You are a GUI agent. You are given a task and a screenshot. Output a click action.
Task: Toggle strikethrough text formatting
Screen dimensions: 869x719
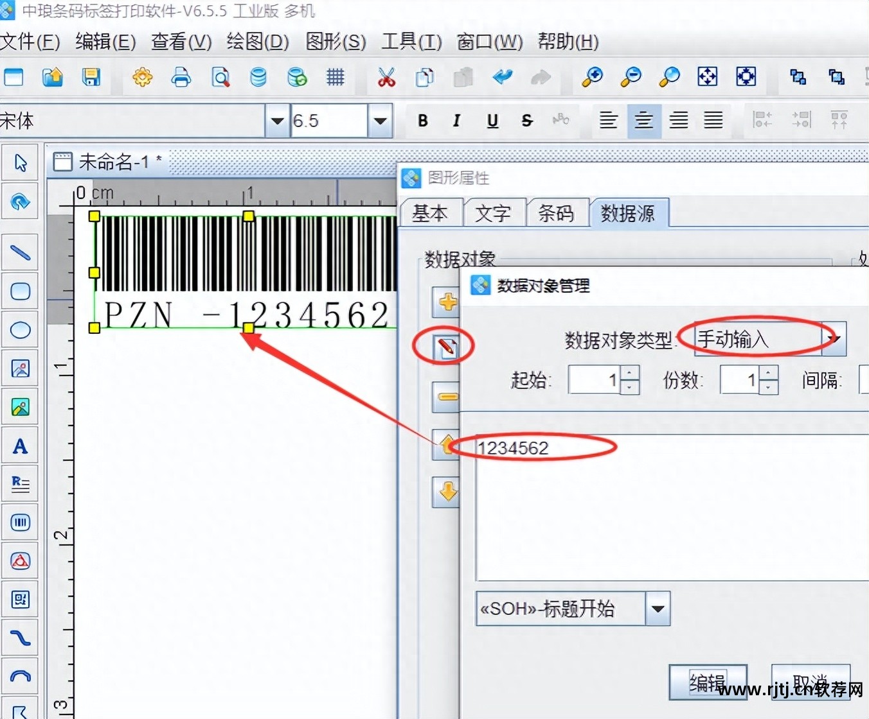[527, 120]
